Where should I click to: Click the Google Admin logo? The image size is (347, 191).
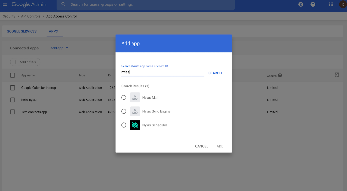(x=29, y=4)
